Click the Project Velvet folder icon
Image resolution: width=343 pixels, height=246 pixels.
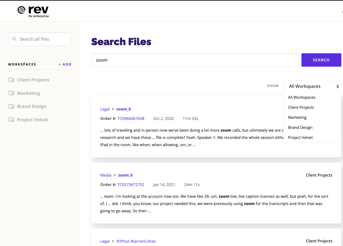click(x=11, y=120)
